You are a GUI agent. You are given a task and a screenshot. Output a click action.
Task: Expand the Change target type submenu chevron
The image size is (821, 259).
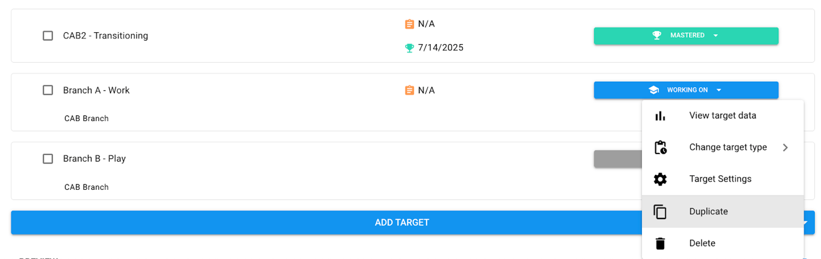point(785,147)
